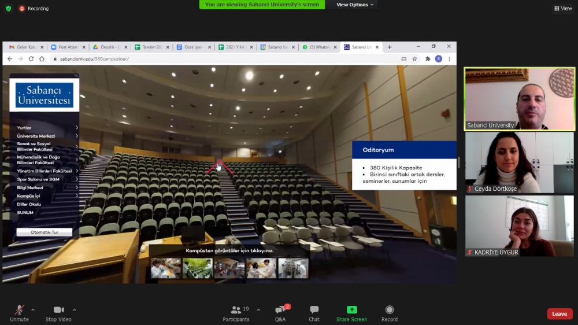Click the red navigation arrow in auditorium
The image size is (578, 325).
[219, 167]
